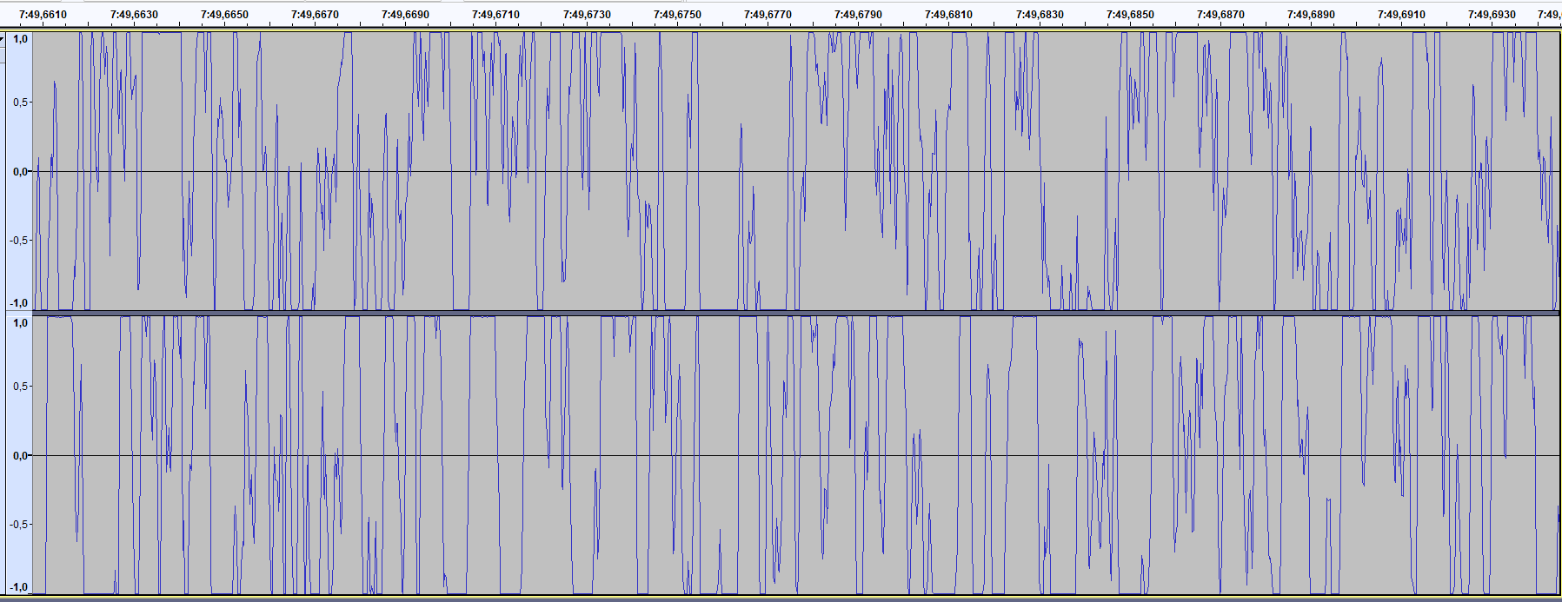The height and width of the screenshot is (602, 1562).
Task: Click timeline ruler at 7:49,6730
Action: pyautogui.click(x=587, y=15)
